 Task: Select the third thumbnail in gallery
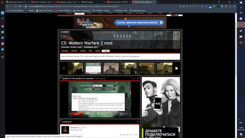click(111, 68)
